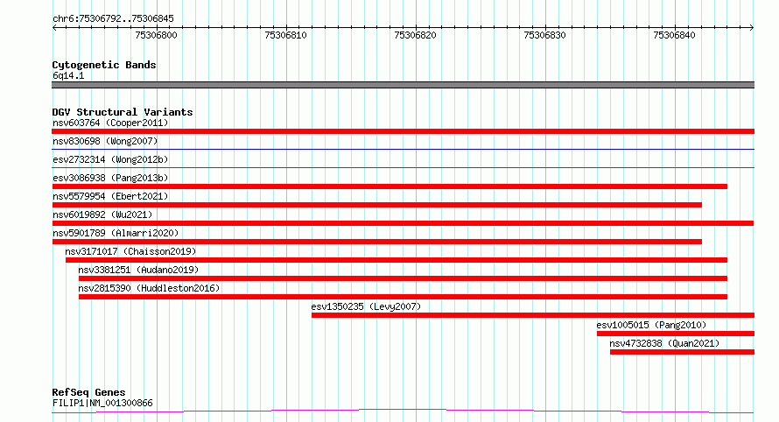Click the 75306830 ruler coordinate
Screen dimensions: 779x422
click(x=545, y=35)
